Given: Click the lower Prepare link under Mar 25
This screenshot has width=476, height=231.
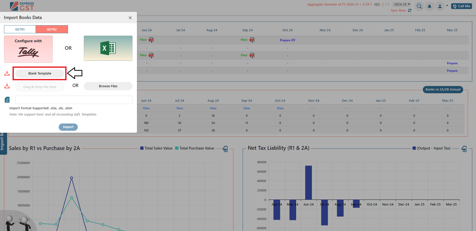Looking at the screenshot, I should [452, 71].
